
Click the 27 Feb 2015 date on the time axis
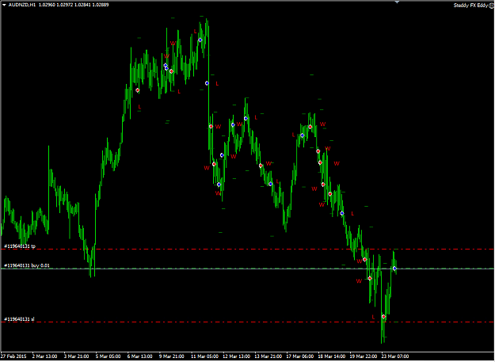tap(13, 356)
